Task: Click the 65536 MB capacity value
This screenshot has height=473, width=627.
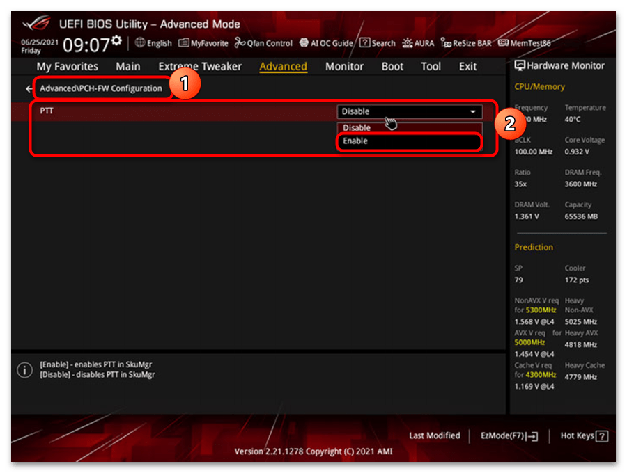Action: coord(581,216)
